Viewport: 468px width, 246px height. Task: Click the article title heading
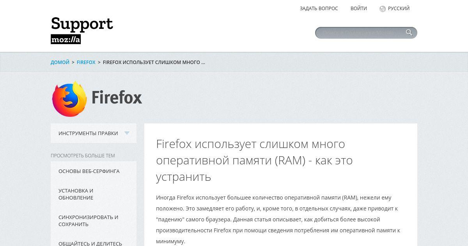point(254,160)
